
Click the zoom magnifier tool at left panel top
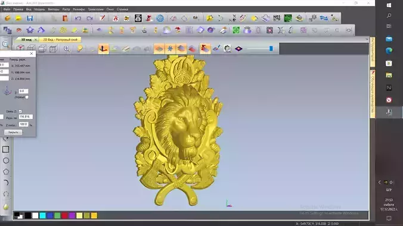(5, 44)
